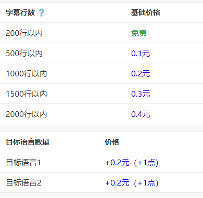
Task: Click the green 免费 price text
Action: coord(139,33)
